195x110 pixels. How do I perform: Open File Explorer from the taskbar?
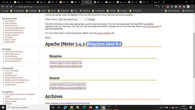click(x=72, y=107)
